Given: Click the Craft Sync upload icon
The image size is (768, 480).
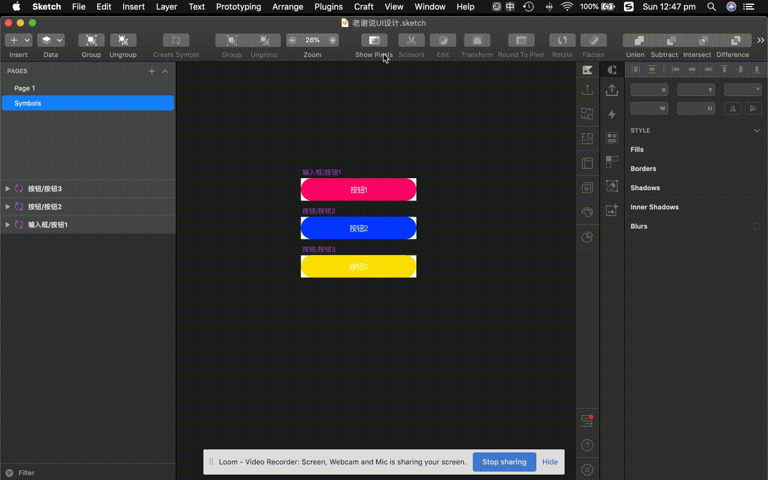Looking at the screenshot, I should [611, 90].
